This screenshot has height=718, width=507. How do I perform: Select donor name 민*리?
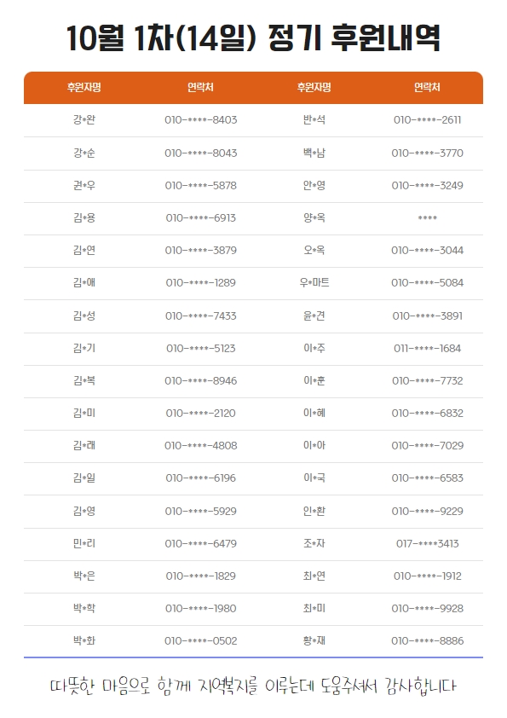[84, 543]
